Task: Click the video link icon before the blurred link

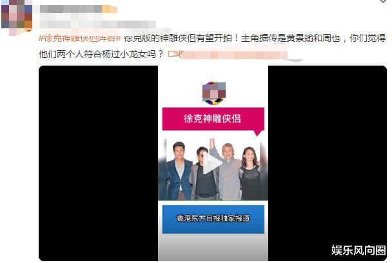Action: (x=173, y=54)
